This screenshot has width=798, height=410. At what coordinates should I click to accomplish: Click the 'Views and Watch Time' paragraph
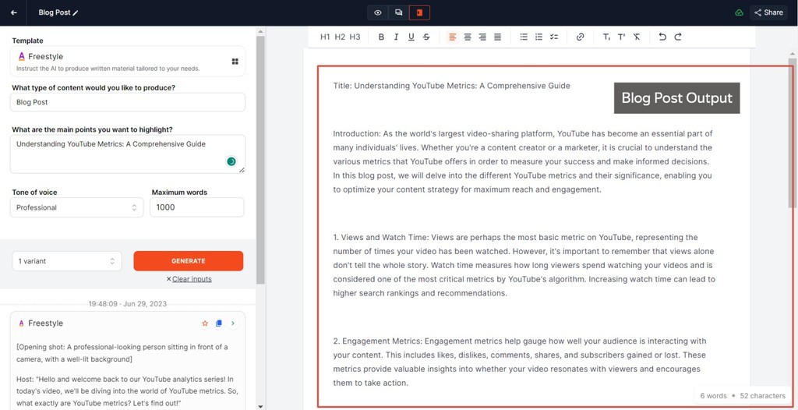[524, 265]
